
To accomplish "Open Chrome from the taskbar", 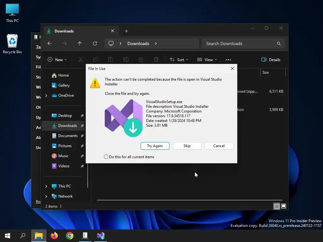I will pyautogui.click(x=70, y=236).
